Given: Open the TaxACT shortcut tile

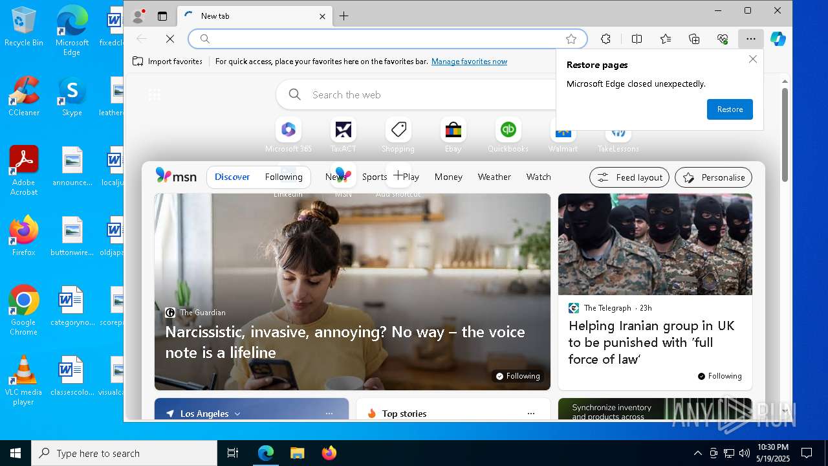Looking at the screenshot, I should pos(343,136).
